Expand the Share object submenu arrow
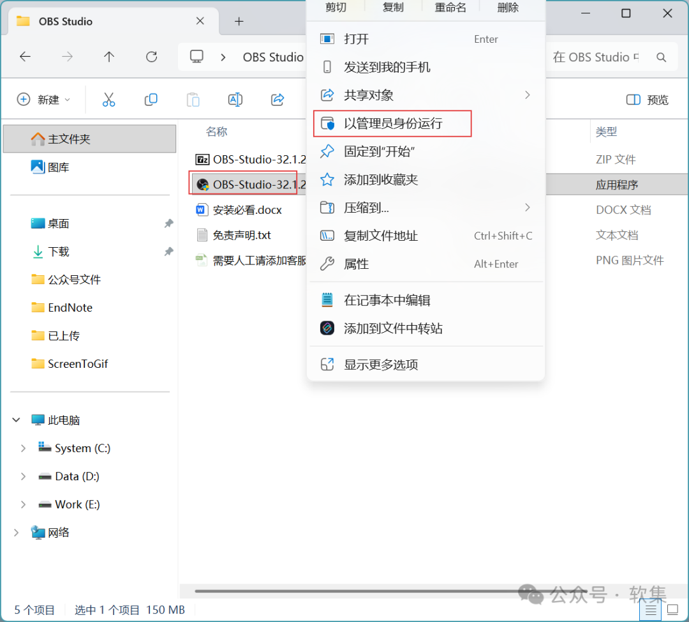The image size is (689, 622). tap(528, 95)
